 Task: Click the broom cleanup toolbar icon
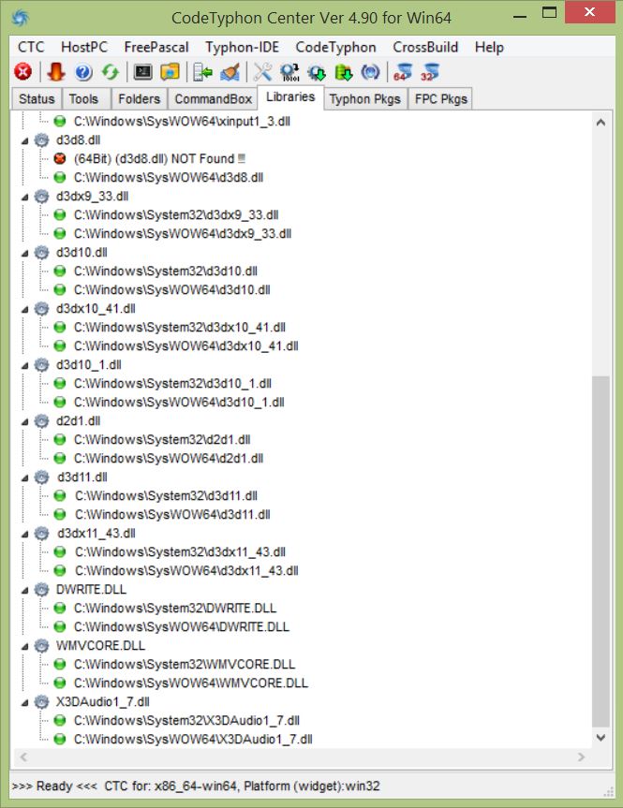click(x=230, y=72)
